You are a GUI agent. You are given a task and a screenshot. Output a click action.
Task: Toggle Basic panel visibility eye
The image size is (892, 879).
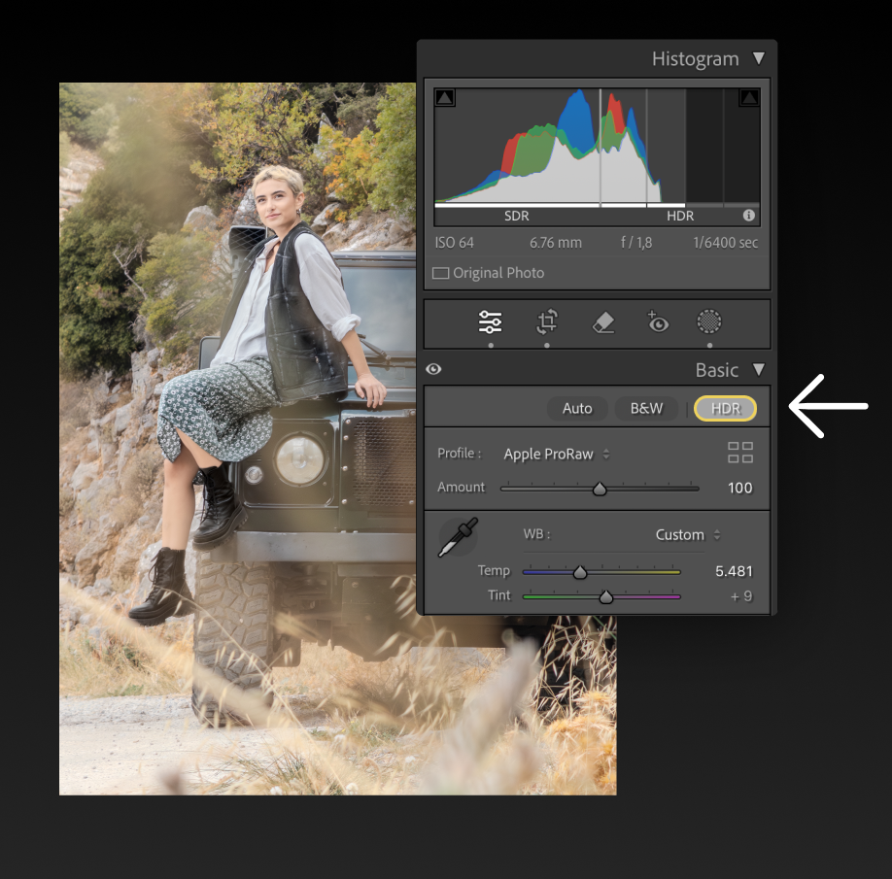tap(433, 369)
